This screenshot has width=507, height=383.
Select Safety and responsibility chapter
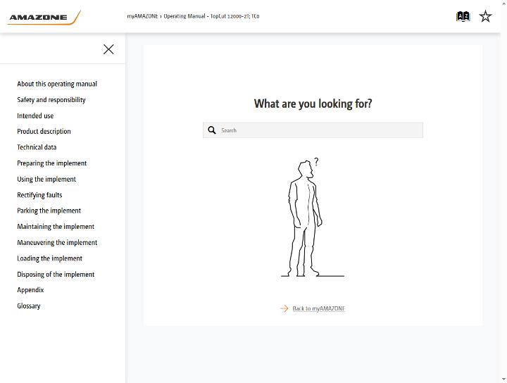51,100
